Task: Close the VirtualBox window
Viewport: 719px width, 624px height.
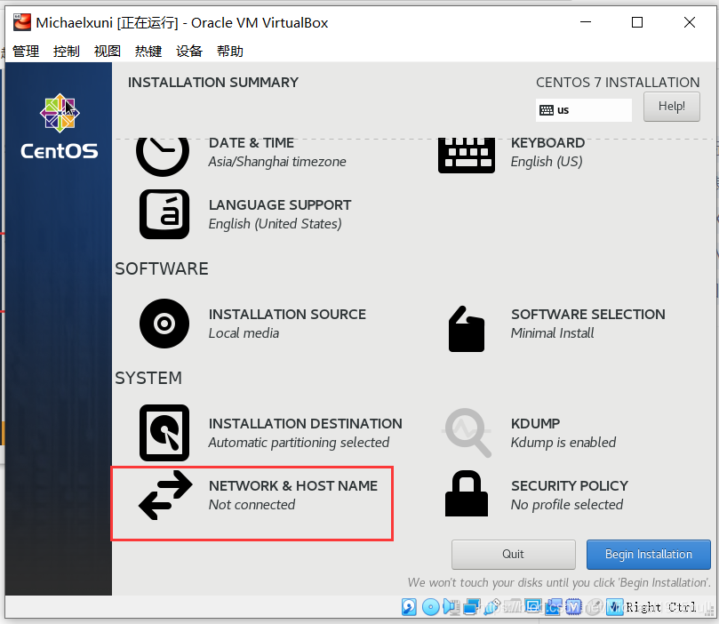Action: point(689,22)
